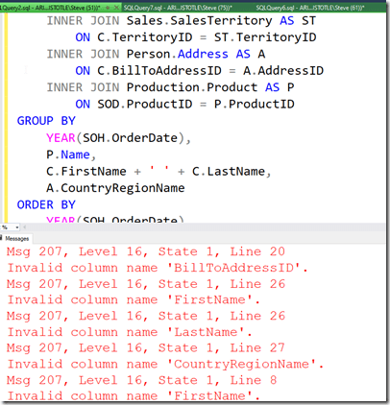Click 'Sales.SalesTerritory' in the query
The width and height of the screenshot is (390, 405).
click(199, 21)
